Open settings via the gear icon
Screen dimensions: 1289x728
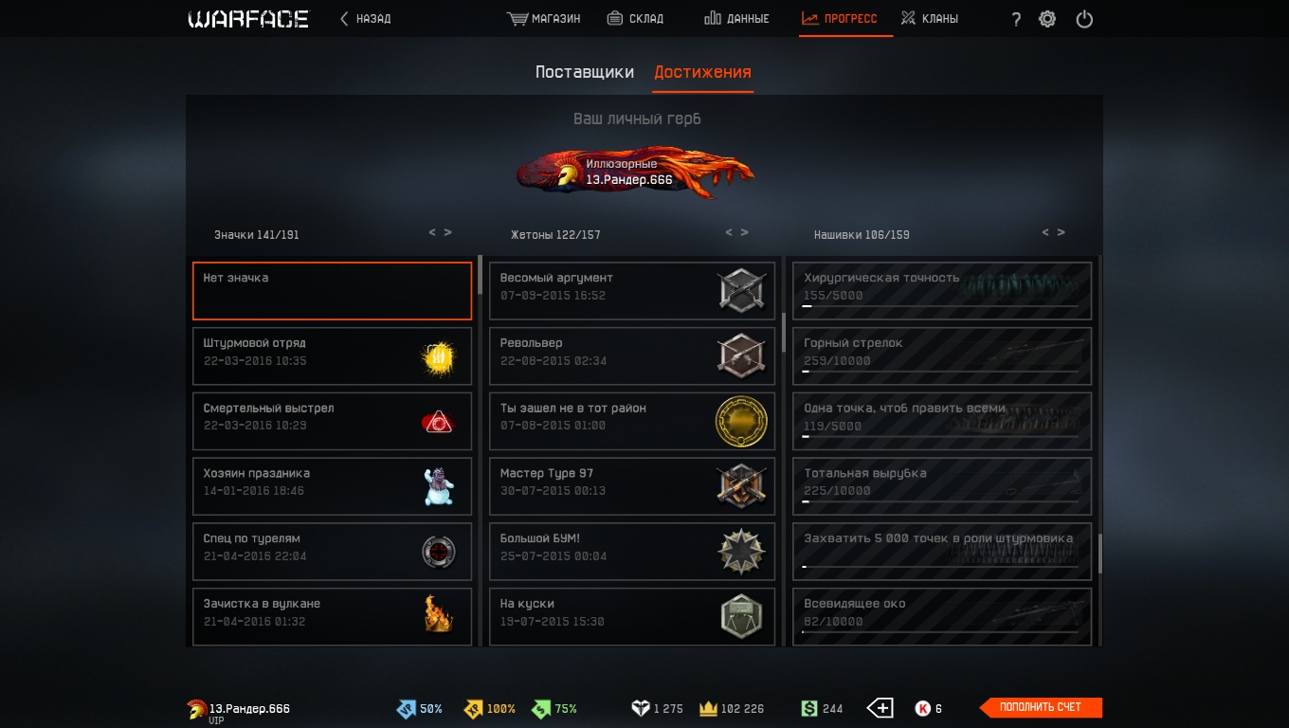point(1047,19)
